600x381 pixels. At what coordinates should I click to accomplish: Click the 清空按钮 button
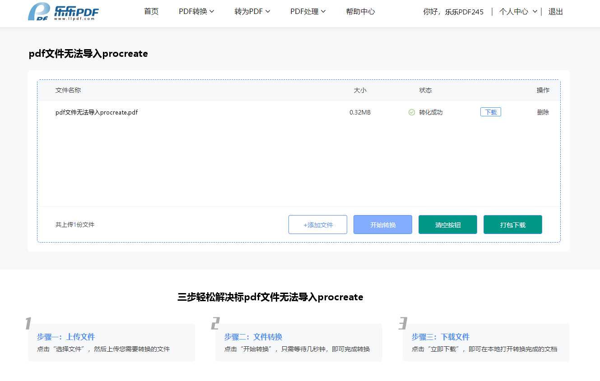[x=448, y=225]
